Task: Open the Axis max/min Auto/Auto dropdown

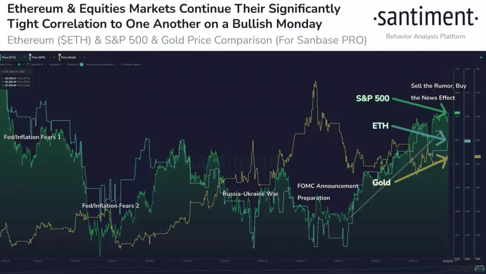Action: [x=101, y=65]
